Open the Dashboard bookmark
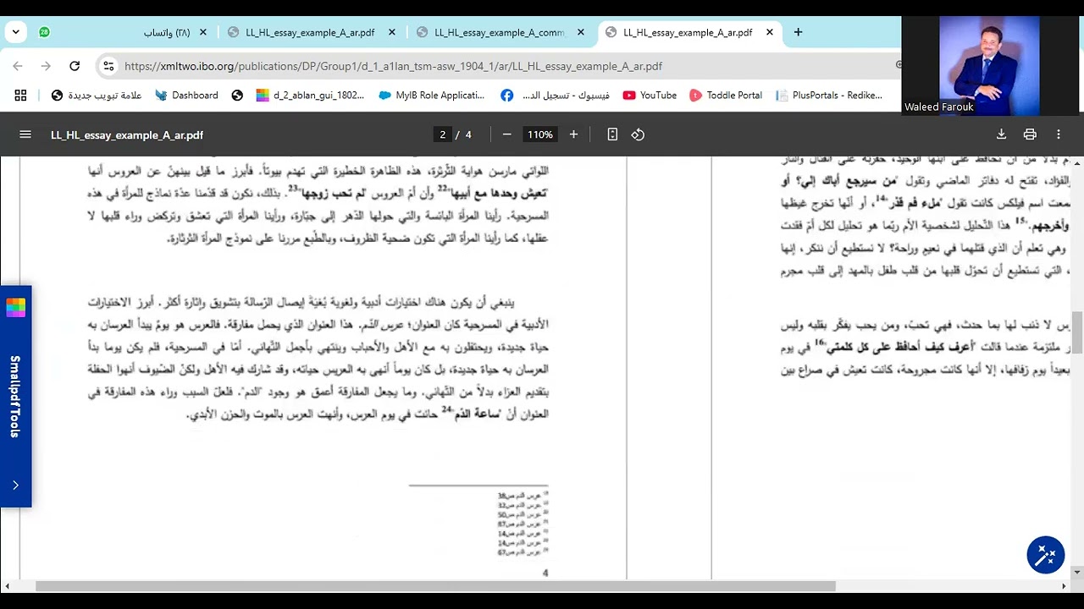1084x609 pixels. point(186,96)
